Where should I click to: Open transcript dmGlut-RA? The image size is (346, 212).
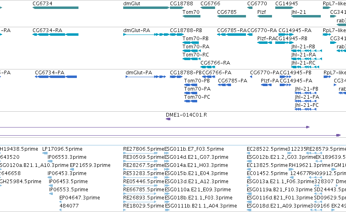(137, 30)
